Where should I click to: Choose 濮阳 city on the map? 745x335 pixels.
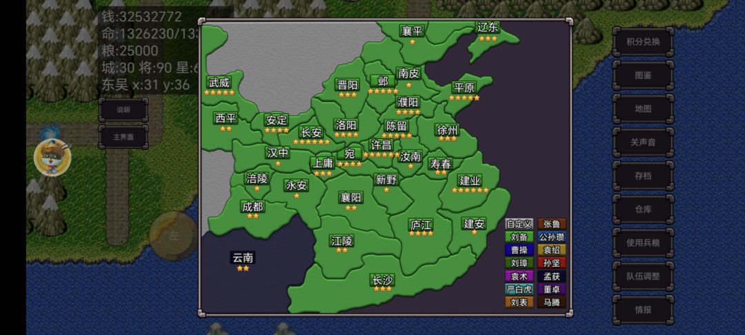tap(408, 102)
